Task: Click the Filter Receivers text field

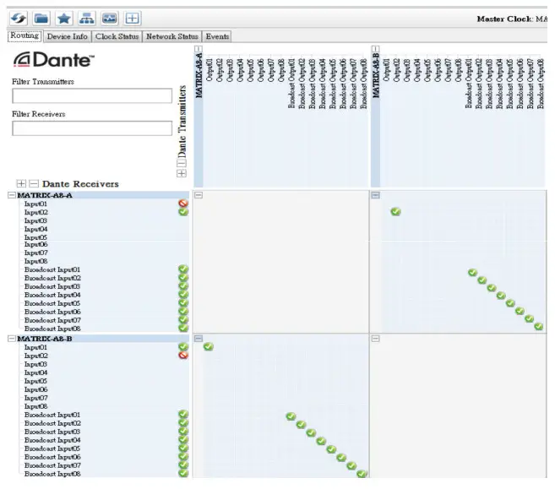Action: pos(92,128)
